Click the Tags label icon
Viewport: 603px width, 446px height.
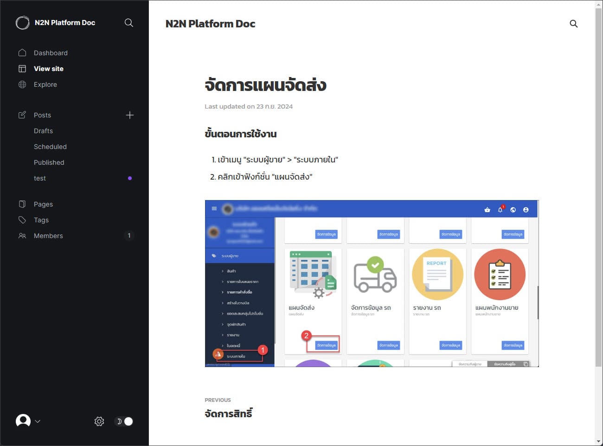22,220
